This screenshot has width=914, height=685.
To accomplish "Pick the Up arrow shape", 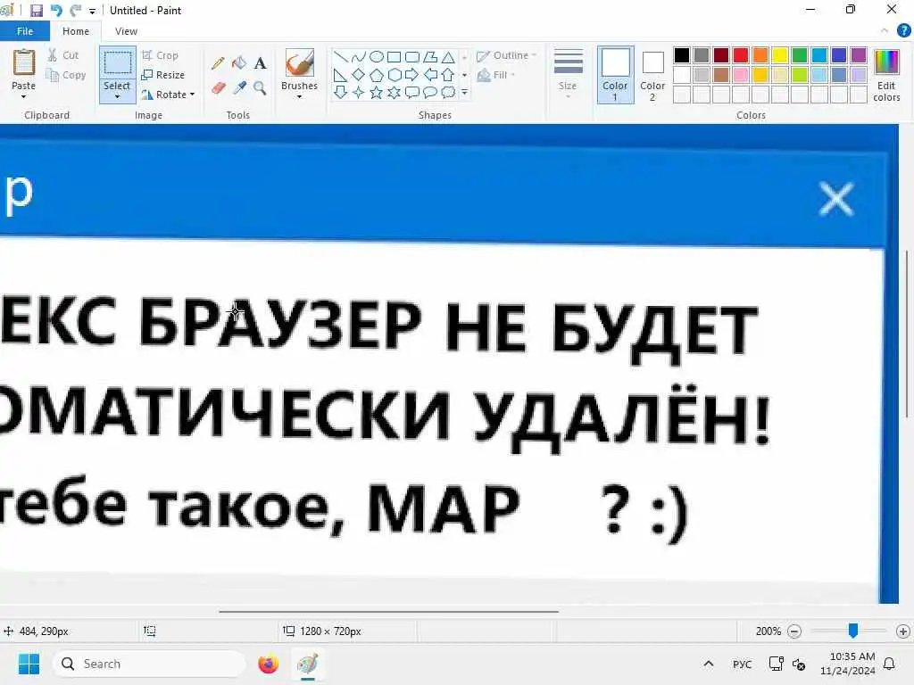I will [448, 75].
